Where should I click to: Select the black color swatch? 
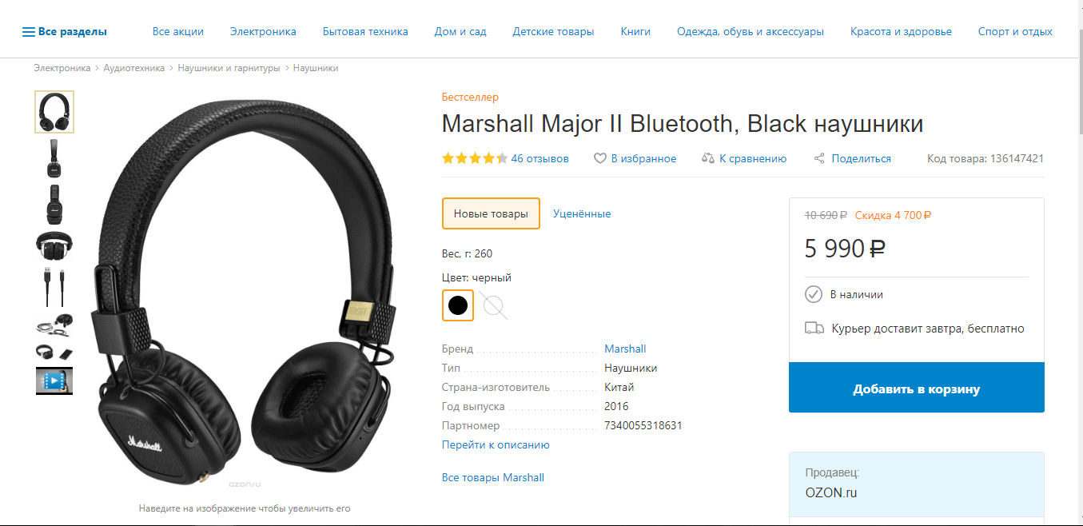pos(458,305)
